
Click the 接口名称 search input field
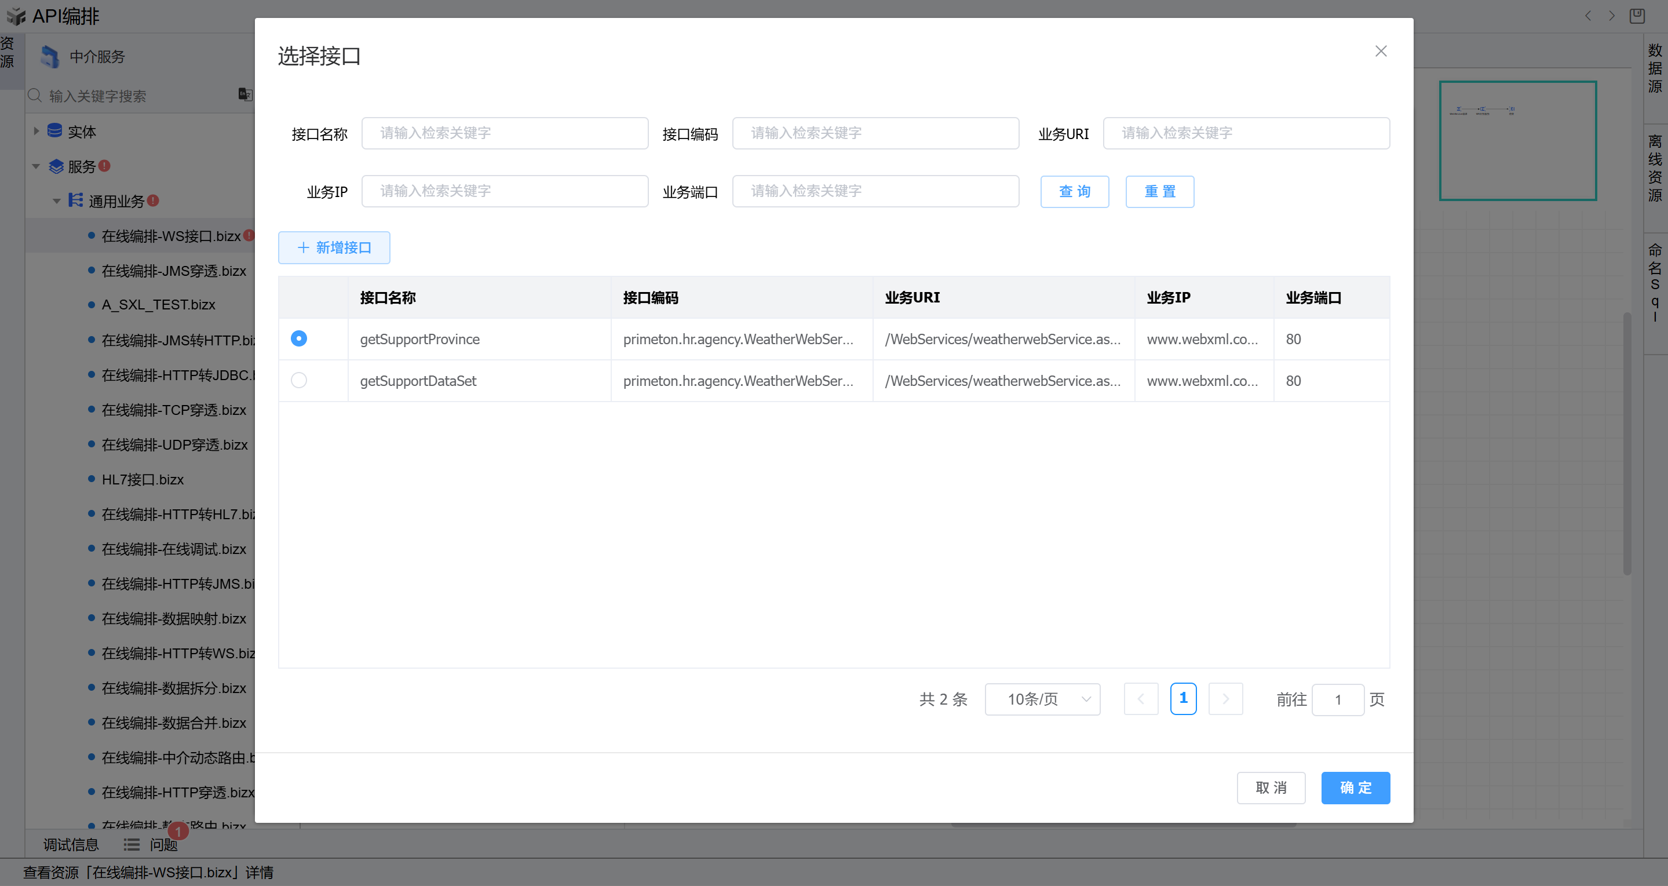[x=505, y=133]
